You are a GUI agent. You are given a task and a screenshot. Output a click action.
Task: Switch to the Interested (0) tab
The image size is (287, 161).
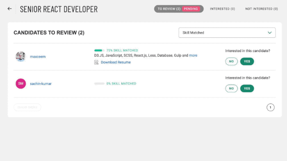[x=222, y=9]
